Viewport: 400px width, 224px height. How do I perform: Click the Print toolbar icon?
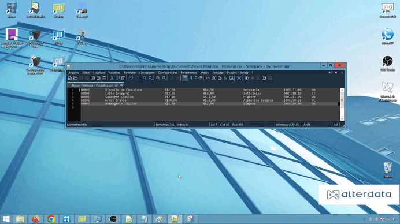coord(104,78)
